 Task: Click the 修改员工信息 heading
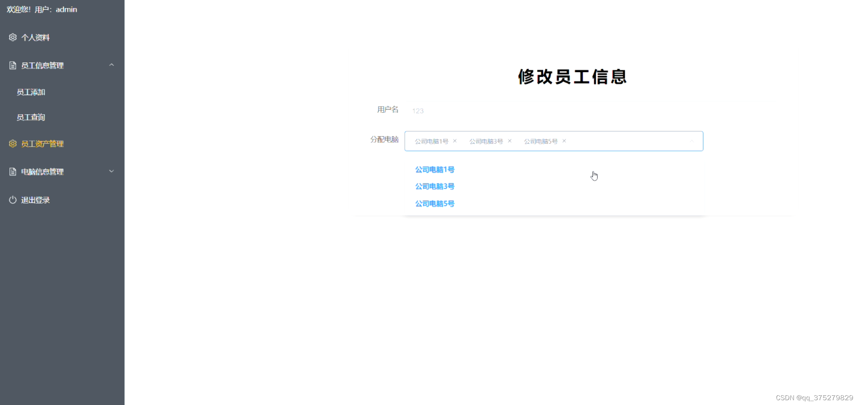pyautogui.click(x=572, y=77)
